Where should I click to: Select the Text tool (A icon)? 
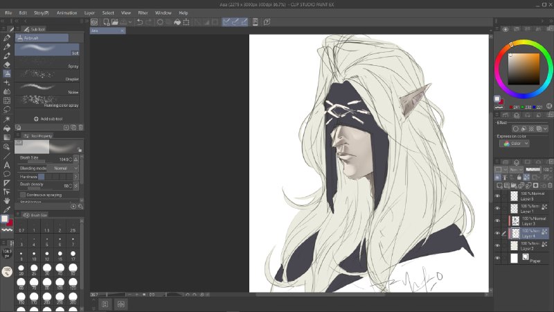tap(7, 165)
